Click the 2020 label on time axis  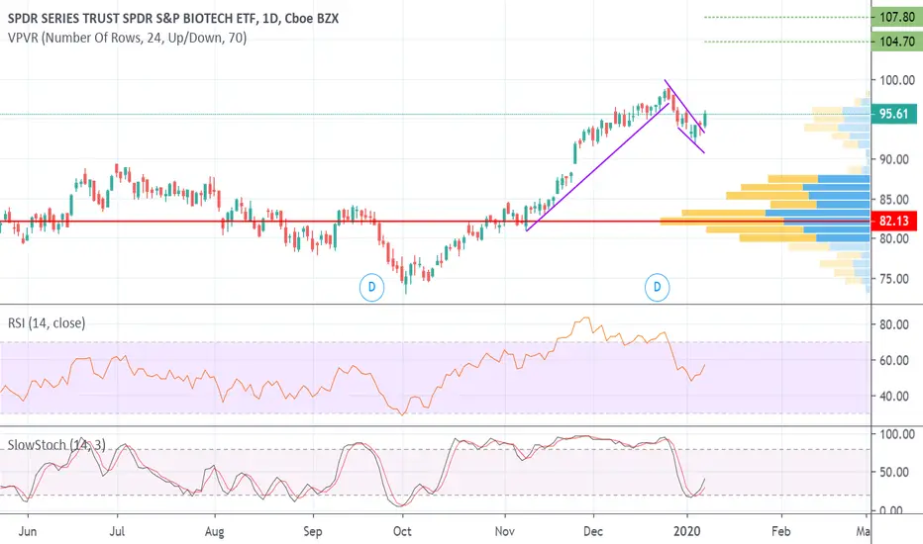coord(687,531)
